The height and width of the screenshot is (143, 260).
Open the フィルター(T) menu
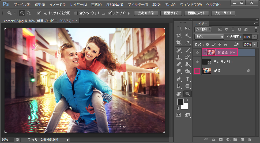coord(138,5)
